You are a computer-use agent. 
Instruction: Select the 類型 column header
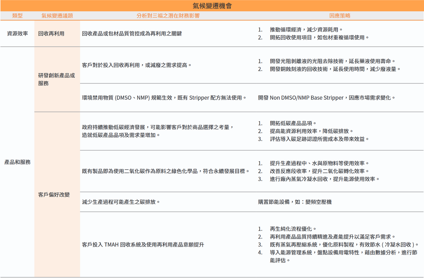click(17, 16)
